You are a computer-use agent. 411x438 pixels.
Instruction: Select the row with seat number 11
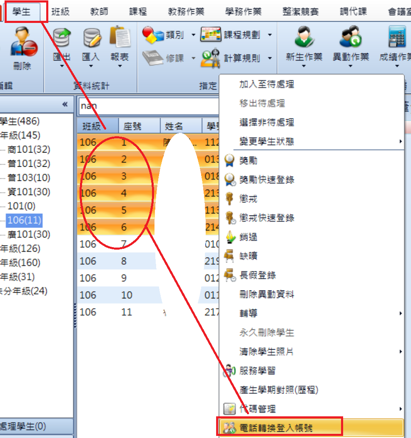[148, 312]
